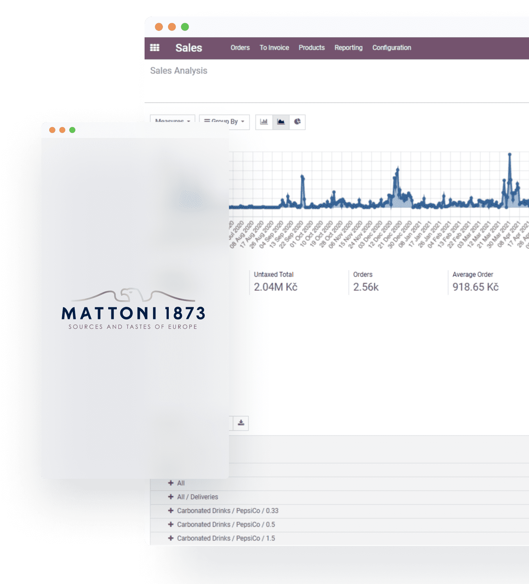Download pivot data via the spreadsheet export icon
This screenshot has width=529, height=584.
click(241, 423)
